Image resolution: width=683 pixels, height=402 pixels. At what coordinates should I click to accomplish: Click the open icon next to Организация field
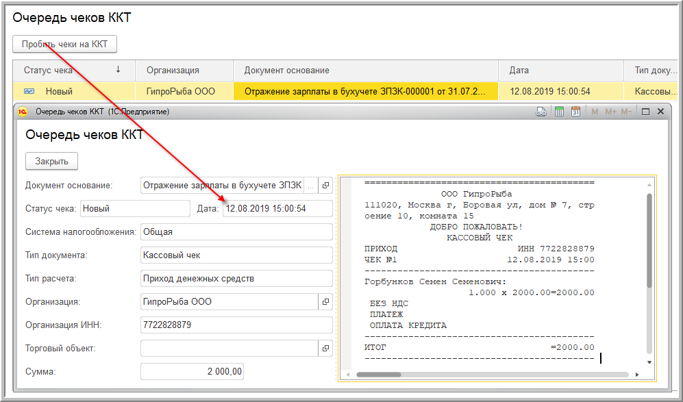click(x=325, y=301)
